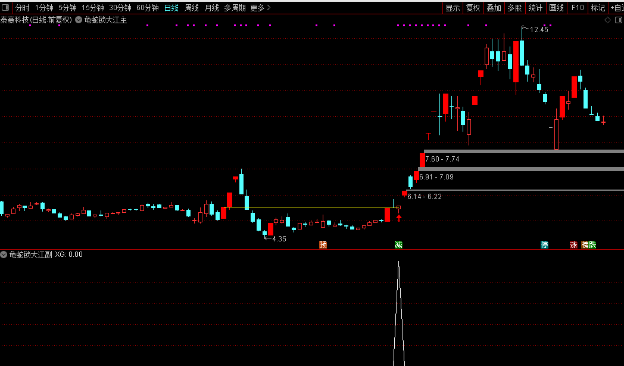Viewport: 624px width, 366px height.
Task: Click the XG: 0.00 indicator value
Action: click(68, 255)
